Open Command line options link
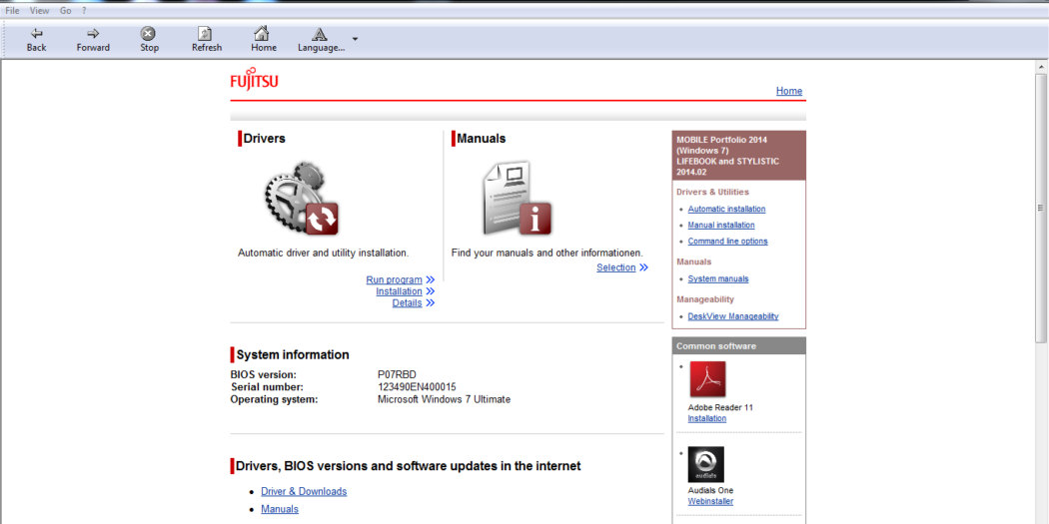This screenshot has width=1049, height=524. tap(728, 242)
